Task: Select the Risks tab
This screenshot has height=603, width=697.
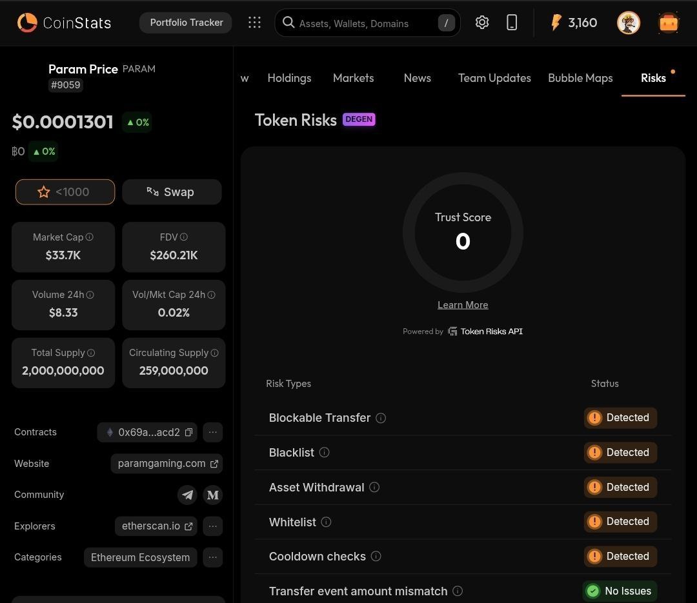Action: click(653, 78)
